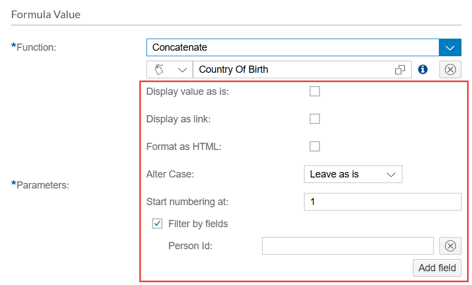Open value help in Country Of Birth field

click(x=400, y=69)
